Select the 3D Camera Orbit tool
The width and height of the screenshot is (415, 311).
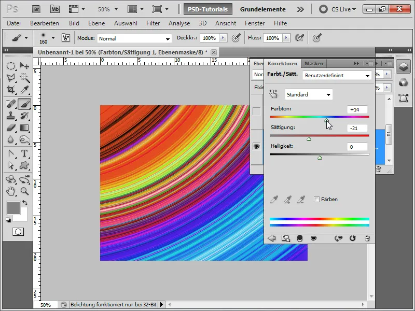(24, 179)
